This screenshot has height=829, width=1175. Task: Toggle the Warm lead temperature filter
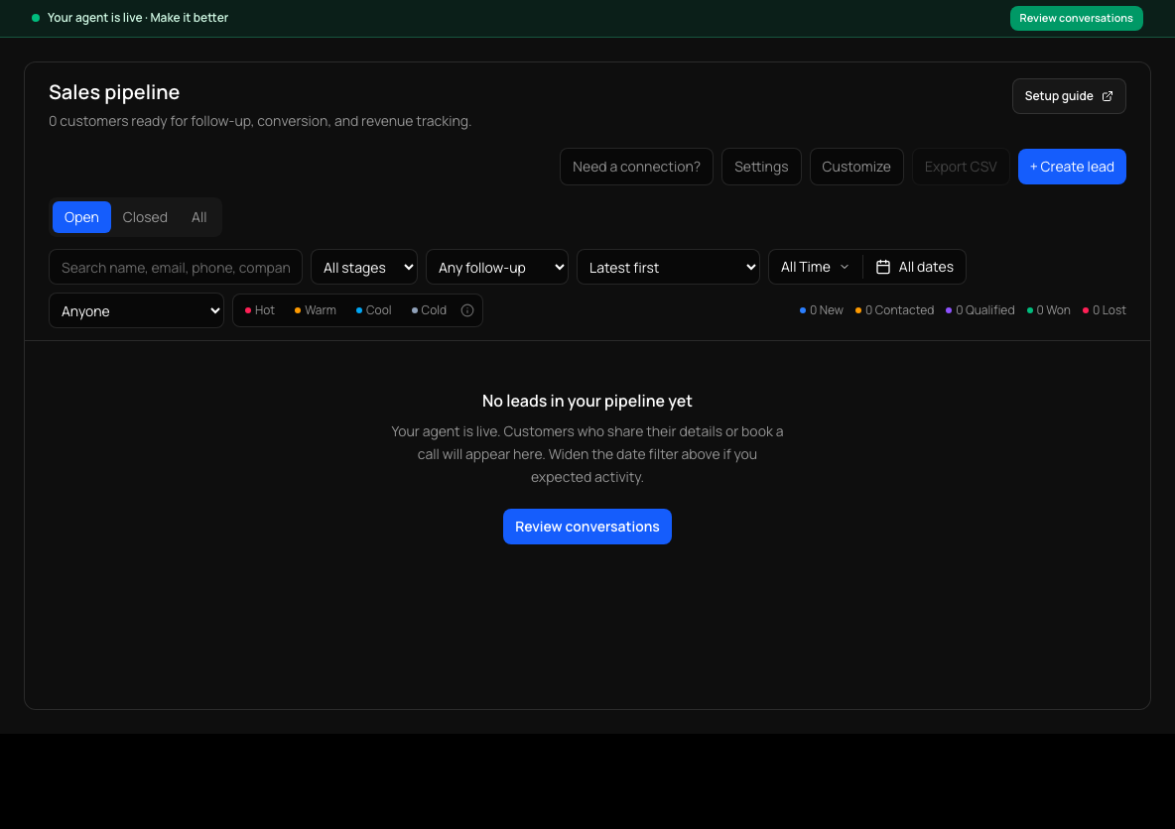pyautogui.click(x=315, y=310)
